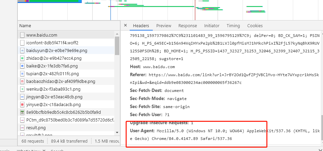Open the Initiator tab
Image resolution: width=323 pixels, height=151 pixels.
tap(212, 26)
